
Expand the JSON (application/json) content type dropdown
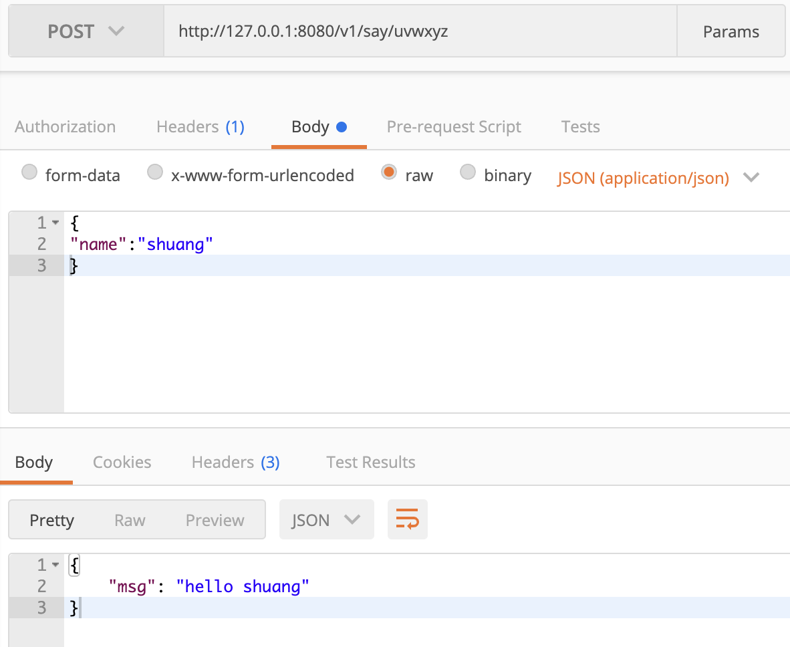[x=658, y=178]
